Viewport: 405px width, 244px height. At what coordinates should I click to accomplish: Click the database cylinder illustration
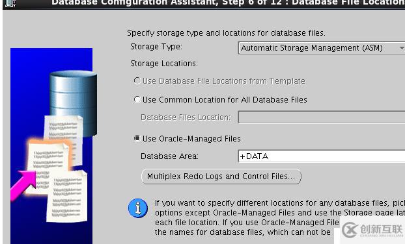[74, 103]
